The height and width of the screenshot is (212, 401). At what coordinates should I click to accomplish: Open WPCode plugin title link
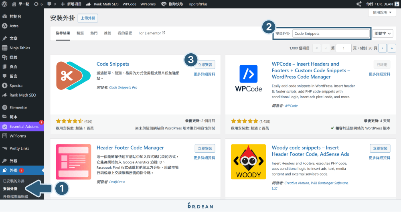pyautogui.click(x=311, y=70)
